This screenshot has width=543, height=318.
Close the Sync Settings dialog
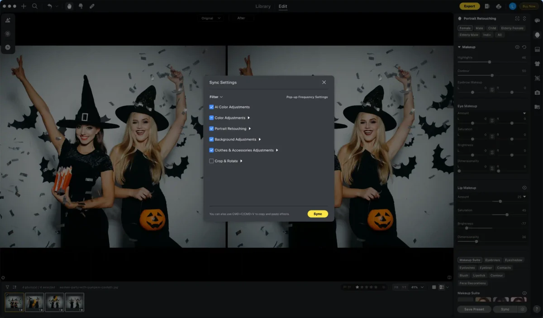[324, 82]
